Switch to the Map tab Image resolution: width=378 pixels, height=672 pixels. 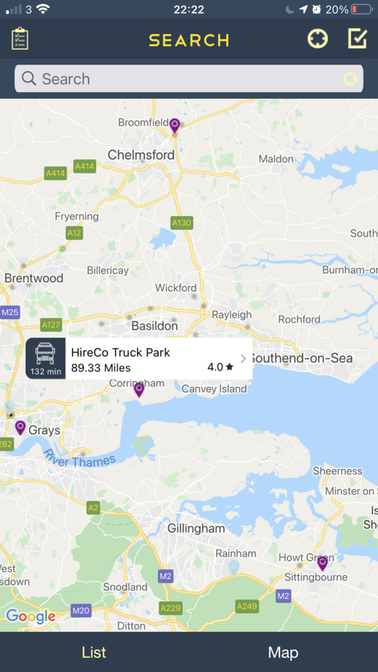coord(283,653)
